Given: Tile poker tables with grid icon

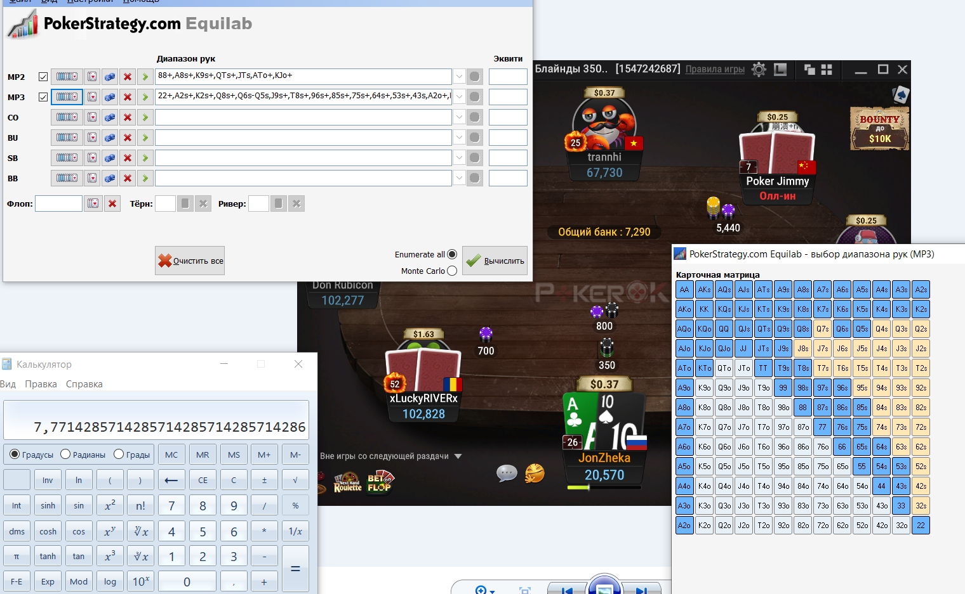Looking at the screenshot, I should click(827, 69).
